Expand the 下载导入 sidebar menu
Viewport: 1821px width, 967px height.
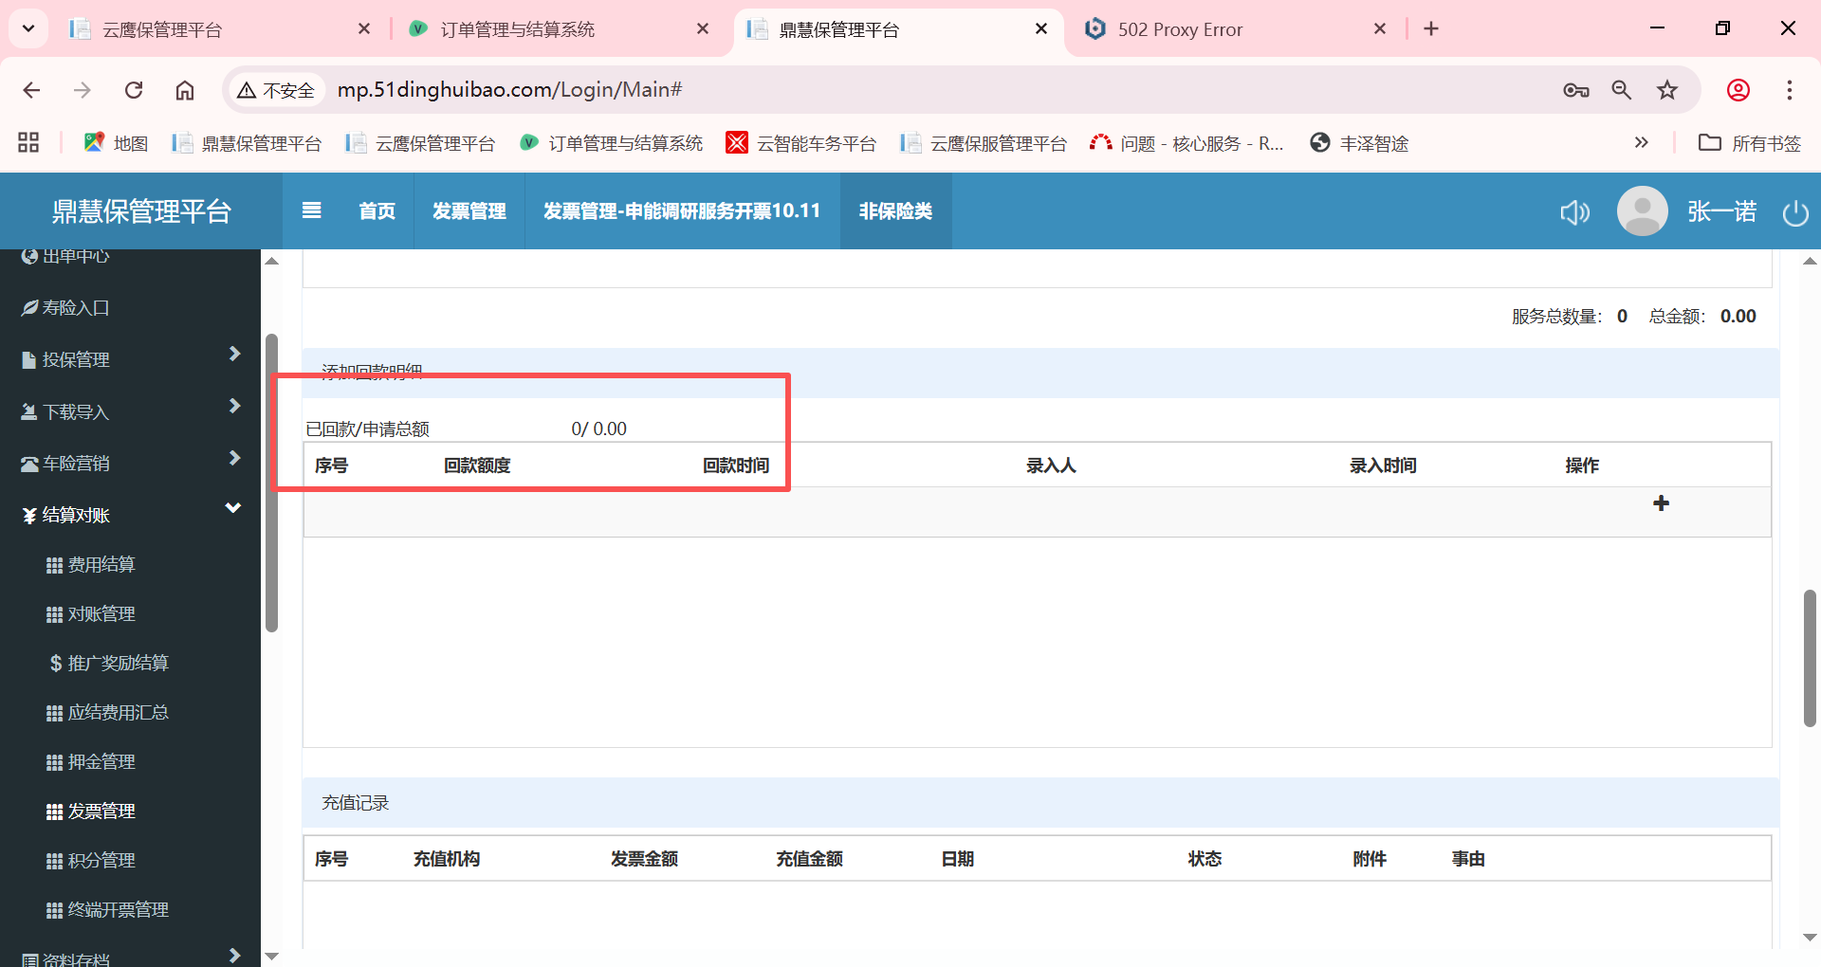tap(130, 411)
